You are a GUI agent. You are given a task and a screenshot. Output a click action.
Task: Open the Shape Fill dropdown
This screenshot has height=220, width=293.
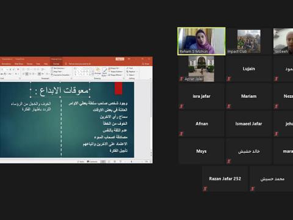point(114,68)
